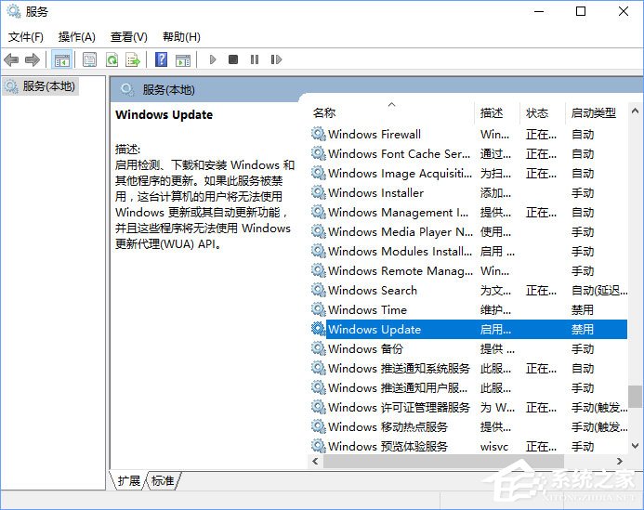The width and height of the screenshot is (644, 510).
Task: Select the Windows Time service name
Action: point(367,309)
